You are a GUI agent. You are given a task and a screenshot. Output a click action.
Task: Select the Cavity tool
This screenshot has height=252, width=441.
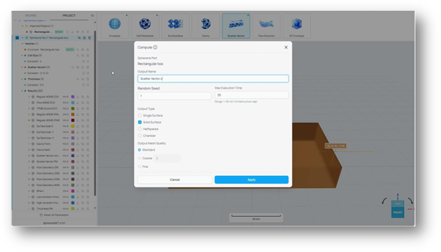click(x=206, y=26)
